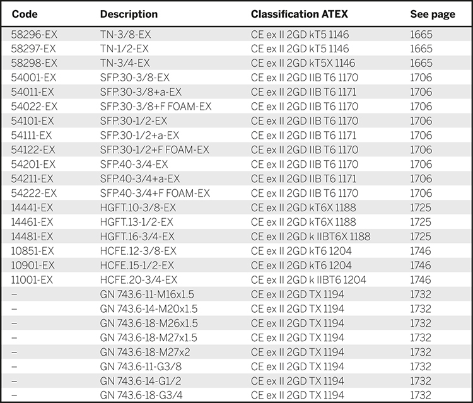
Task: Click product code 54222-EX
Action: coord(34,193)
